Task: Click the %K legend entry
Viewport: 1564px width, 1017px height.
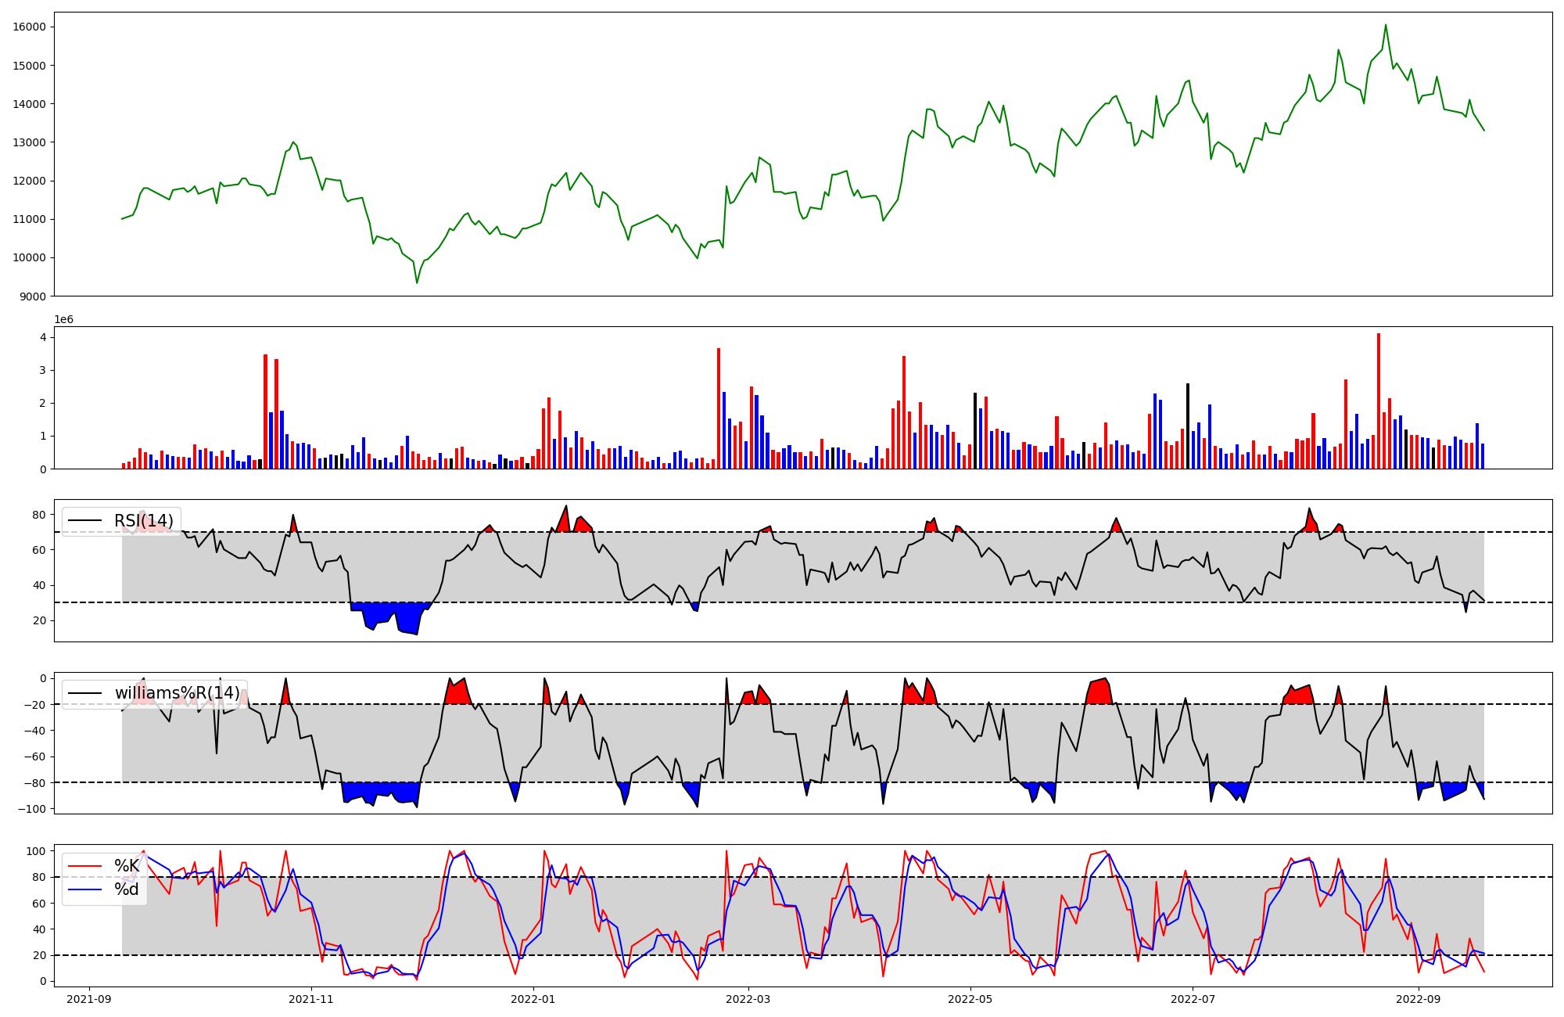Action: click(x=127, y=866)
